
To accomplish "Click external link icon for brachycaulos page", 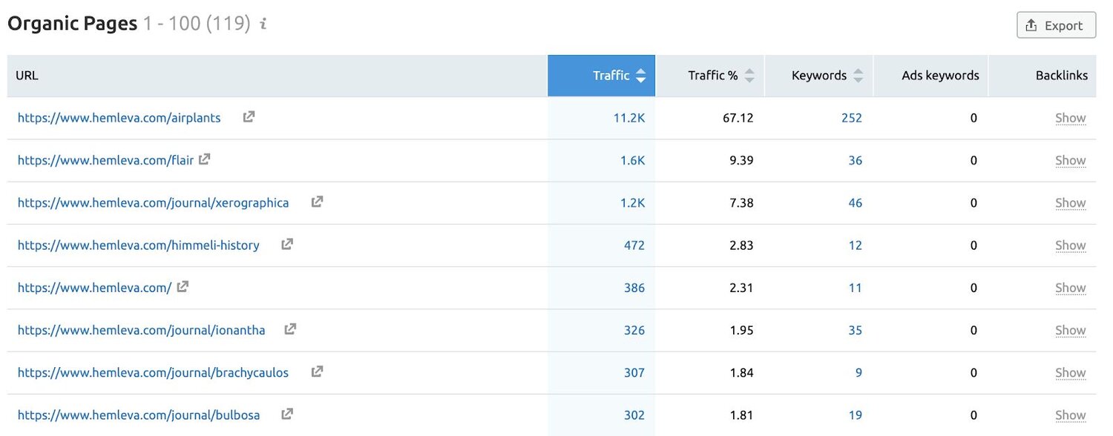I will [x=317, y=371].
